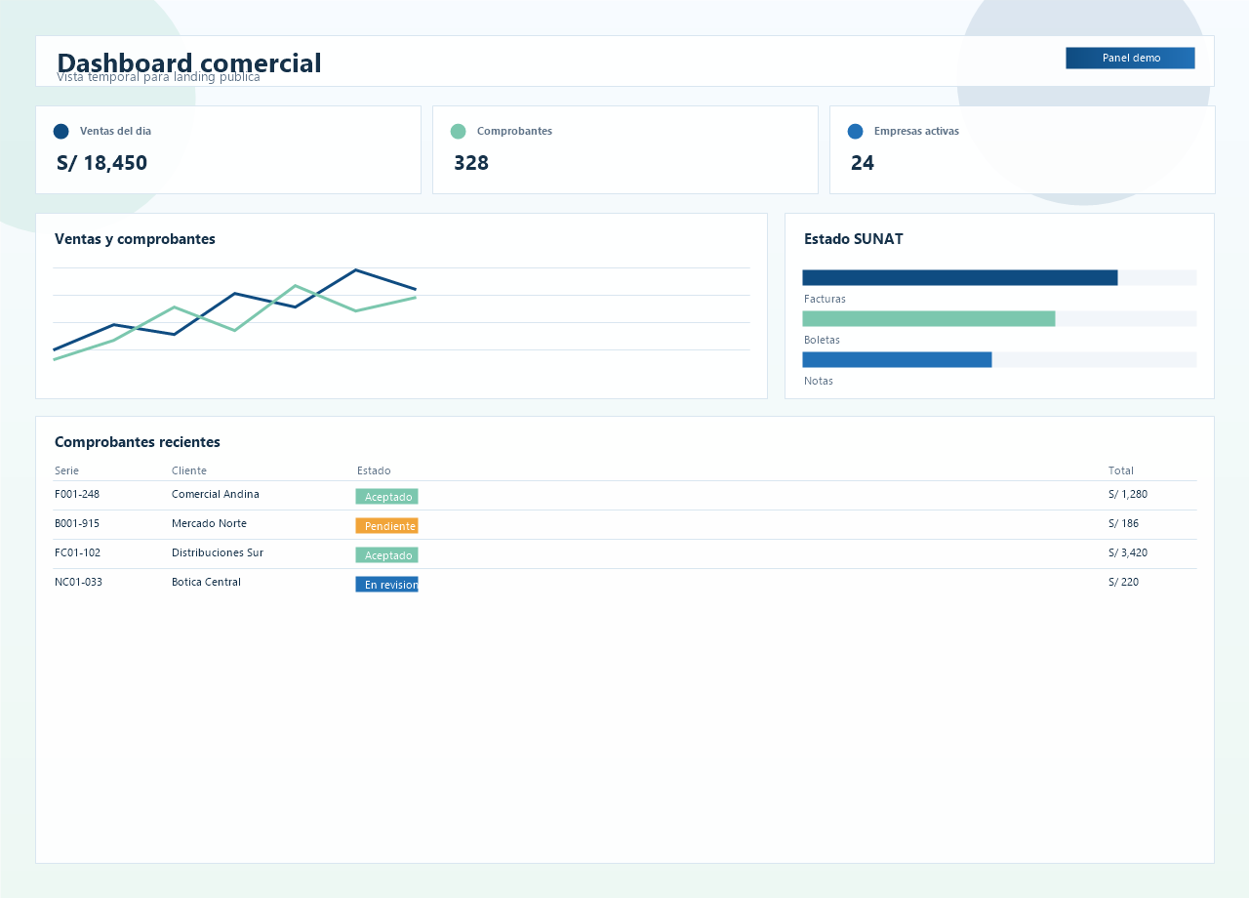
Task: Click the Notas progress bar
Action: click(999, 360)
